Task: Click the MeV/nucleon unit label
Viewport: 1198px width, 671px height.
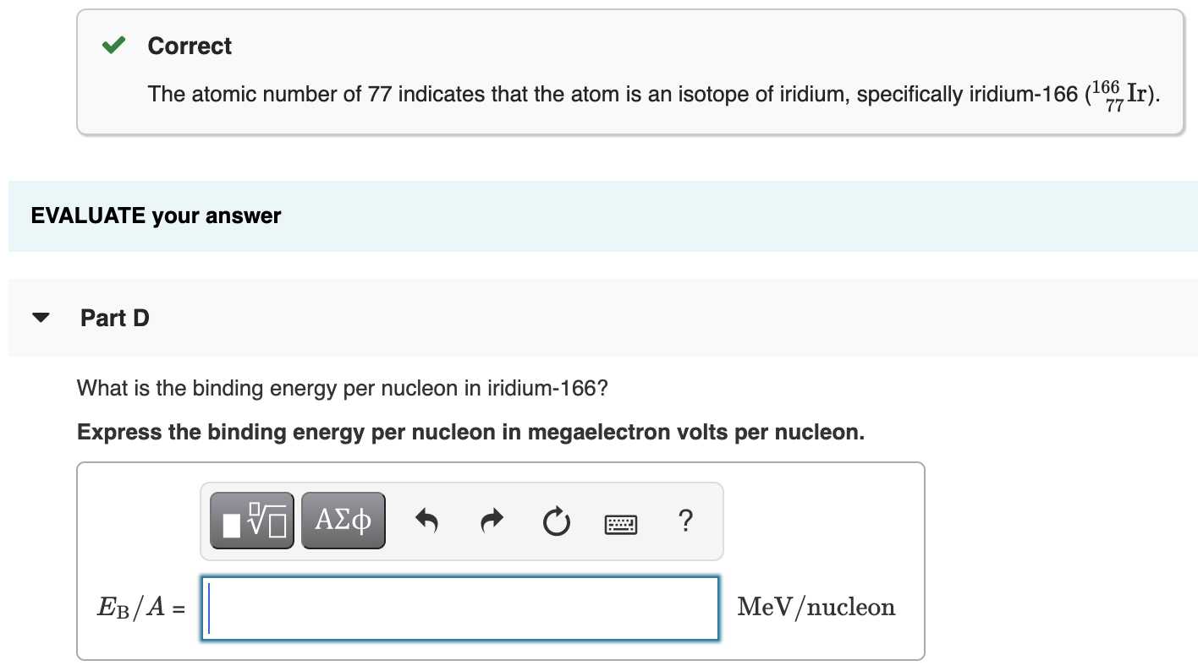Action: [816, 607]
